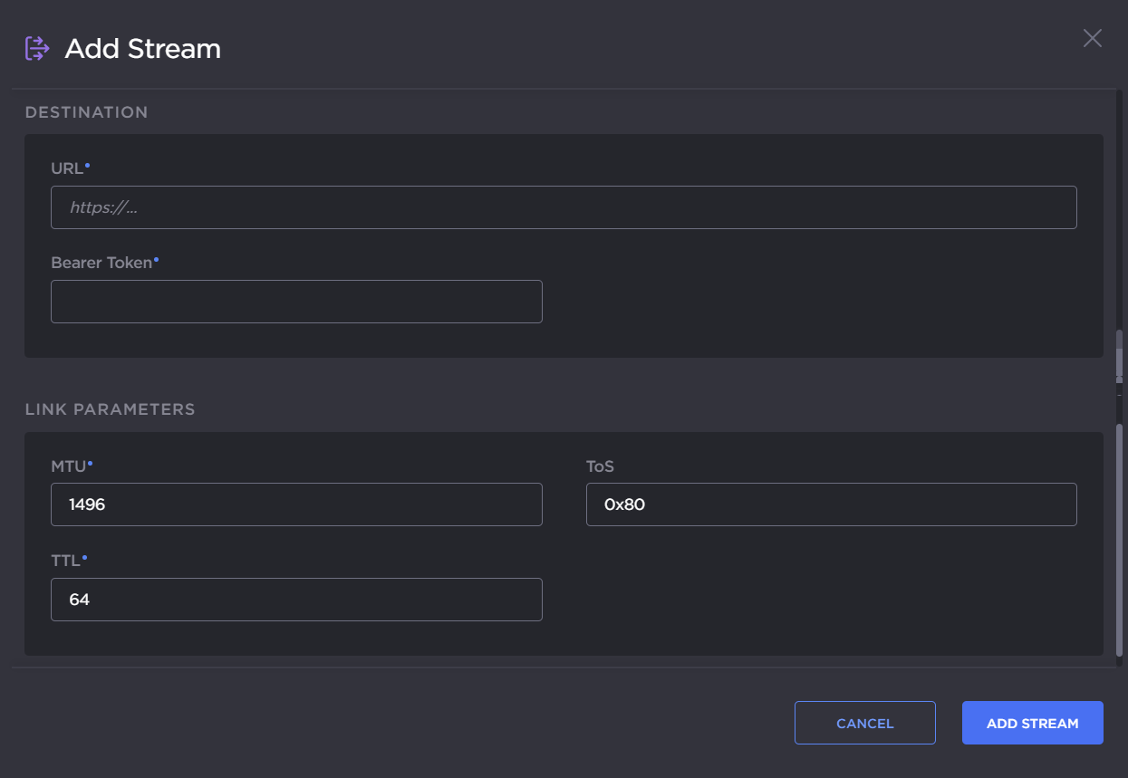
Task: Click the LINK PARAMETERS section header
Action: pyautogui.click(x=110, y=409)
